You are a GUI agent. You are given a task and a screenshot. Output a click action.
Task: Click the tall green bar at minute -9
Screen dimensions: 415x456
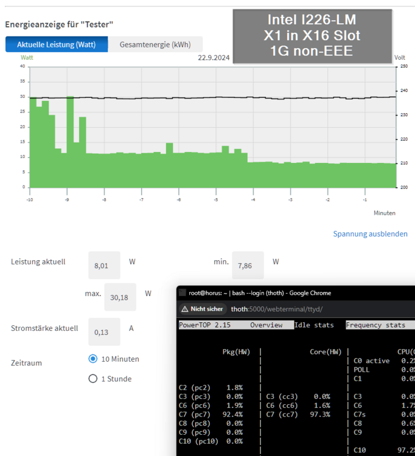[70, 142]
